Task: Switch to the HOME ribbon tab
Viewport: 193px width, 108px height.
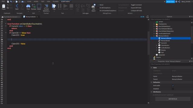Action: [29, 1]
